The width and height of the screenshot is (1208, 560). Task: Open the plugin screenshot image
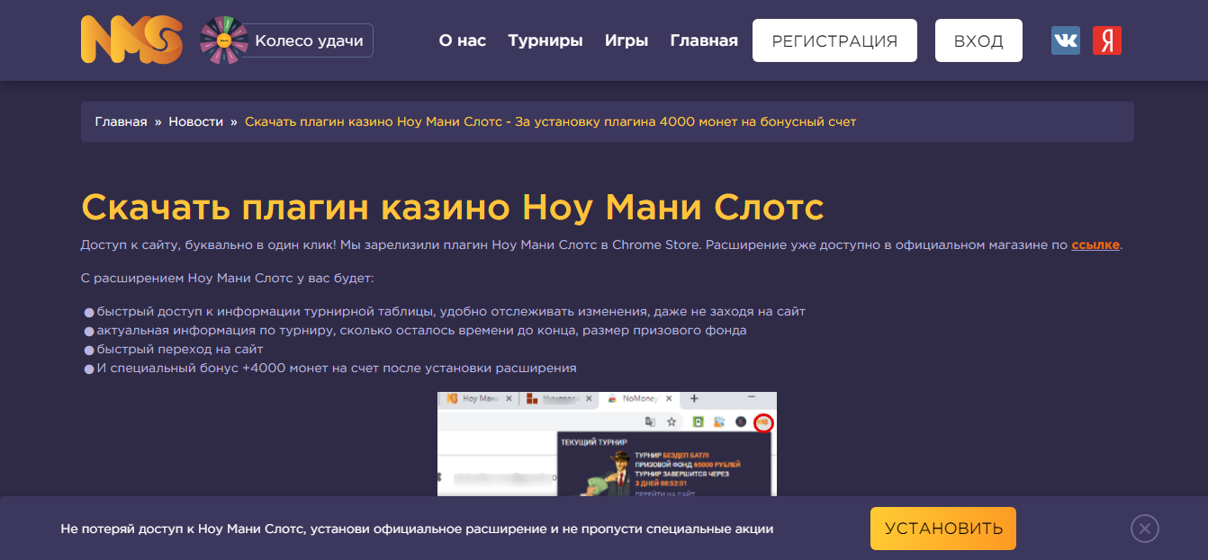(x=607, y=444)
